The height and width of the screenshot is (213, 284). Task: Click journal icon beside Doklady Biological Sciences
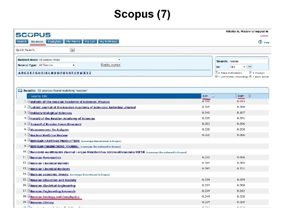point(29,113)
